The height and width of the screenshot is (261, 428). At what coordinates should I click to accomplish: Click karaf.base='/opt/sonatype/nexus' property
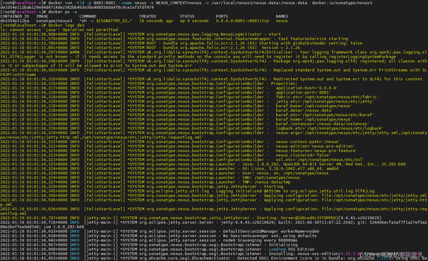pyautogui.click(x=314, y=106)
